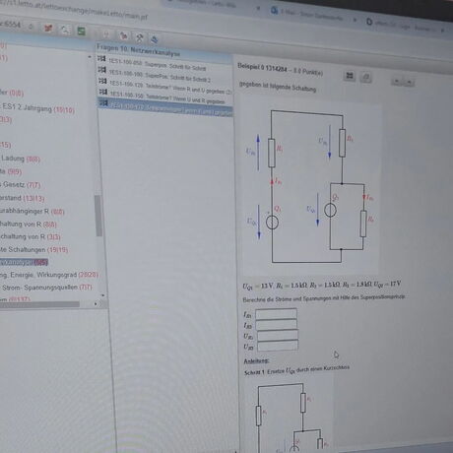This screenshot has width=453, height=453.
Task: Click the crossed hammers tool icon
Action: (x=139, y=37)
